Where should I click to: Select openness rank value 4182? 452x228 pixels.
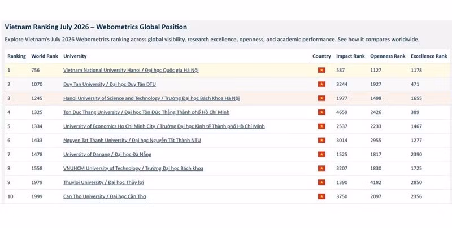[376, 182]
